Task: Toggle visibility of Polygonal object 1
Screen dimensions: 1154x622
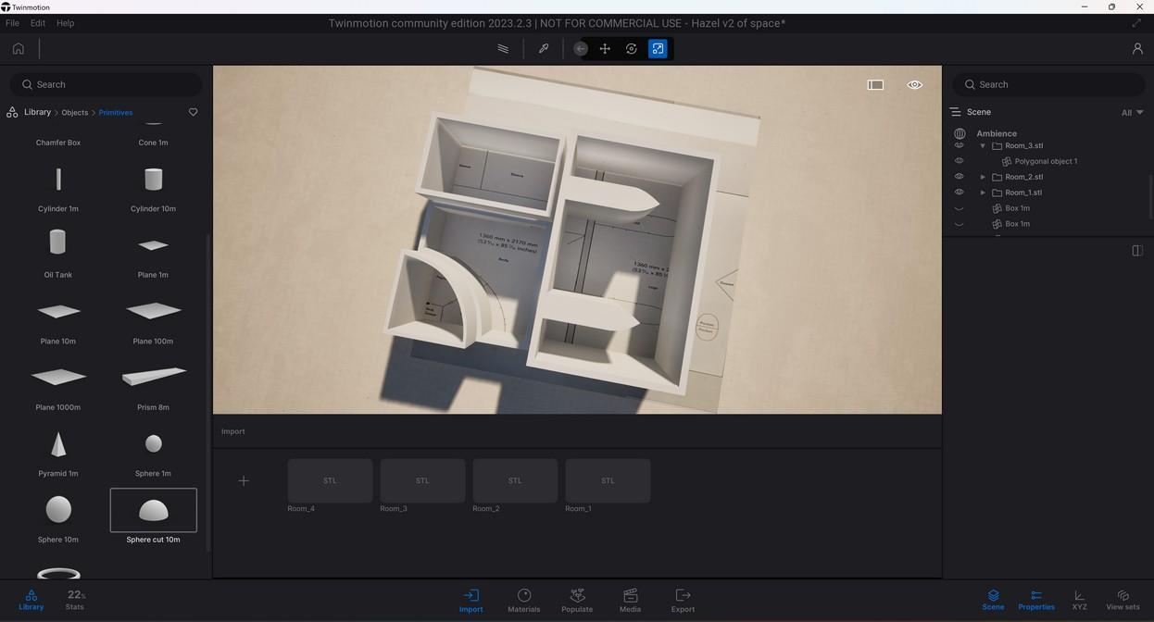Action: (x=960, y=161)
